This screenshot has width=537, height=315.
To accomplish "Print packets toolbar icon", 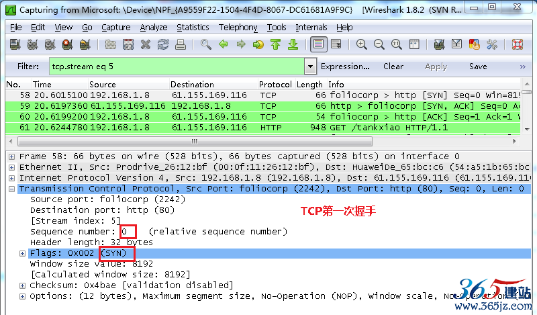I will click(x=181, y=44).
